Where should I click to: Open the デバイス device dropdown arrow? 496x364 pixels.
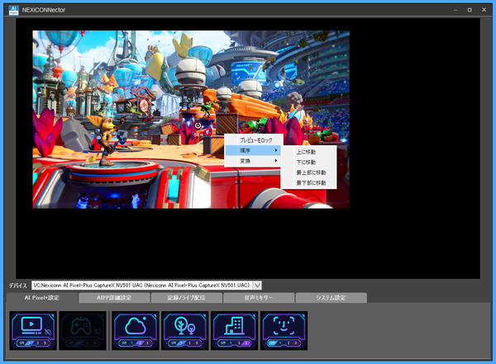pyautogui.click(x=257, y=286)
